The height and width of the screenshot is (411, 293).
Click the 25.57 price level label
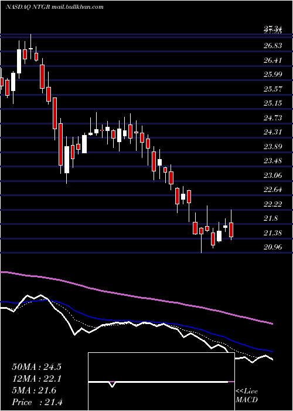273,89
